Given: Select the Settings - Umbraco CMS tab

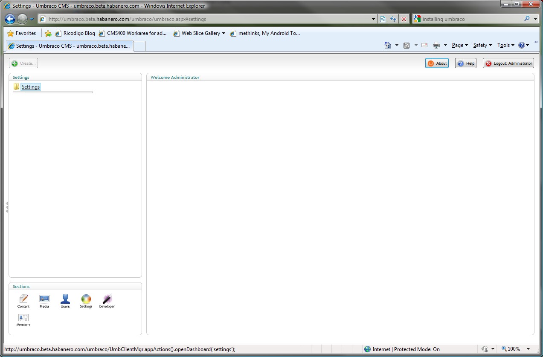Looking at the screenshot, I should click(x=70, y=46).
